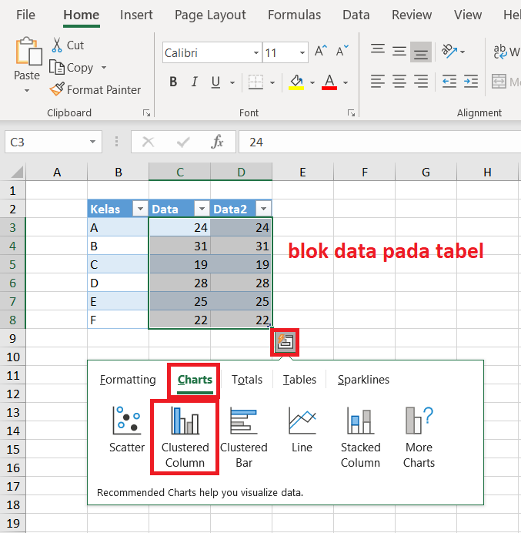The width and height of the screenshot is (521, 533).
Task: Expand the Calibri font name dropdown
Action: tap(256, 53)
